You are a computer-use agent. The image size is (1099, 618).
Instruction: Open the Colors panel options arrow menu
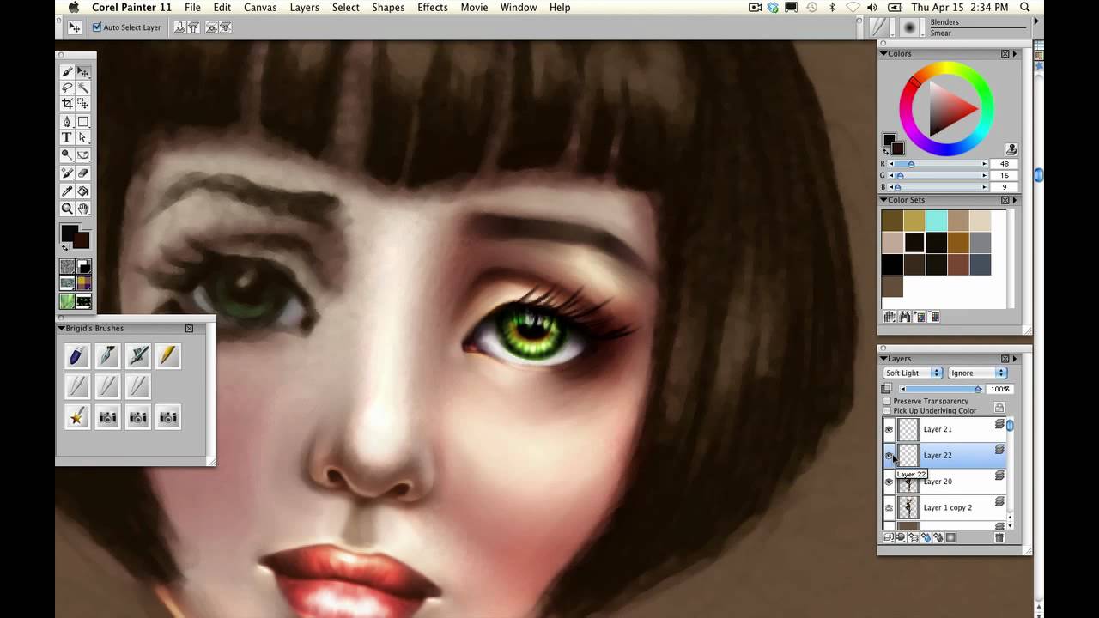(1015, 53)
